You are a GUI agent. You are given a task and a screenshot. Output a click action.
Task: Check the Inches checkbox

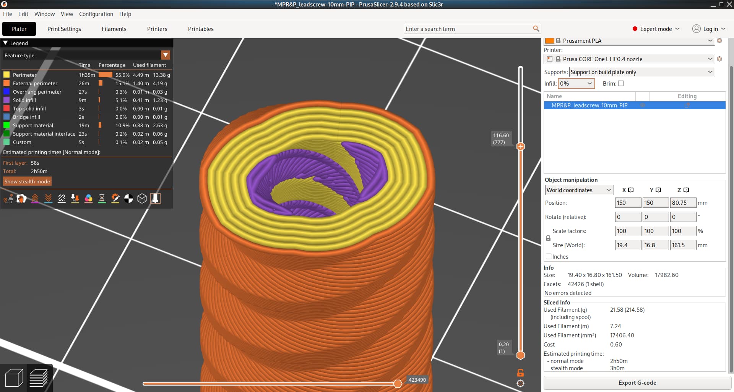tap(549, 257)
